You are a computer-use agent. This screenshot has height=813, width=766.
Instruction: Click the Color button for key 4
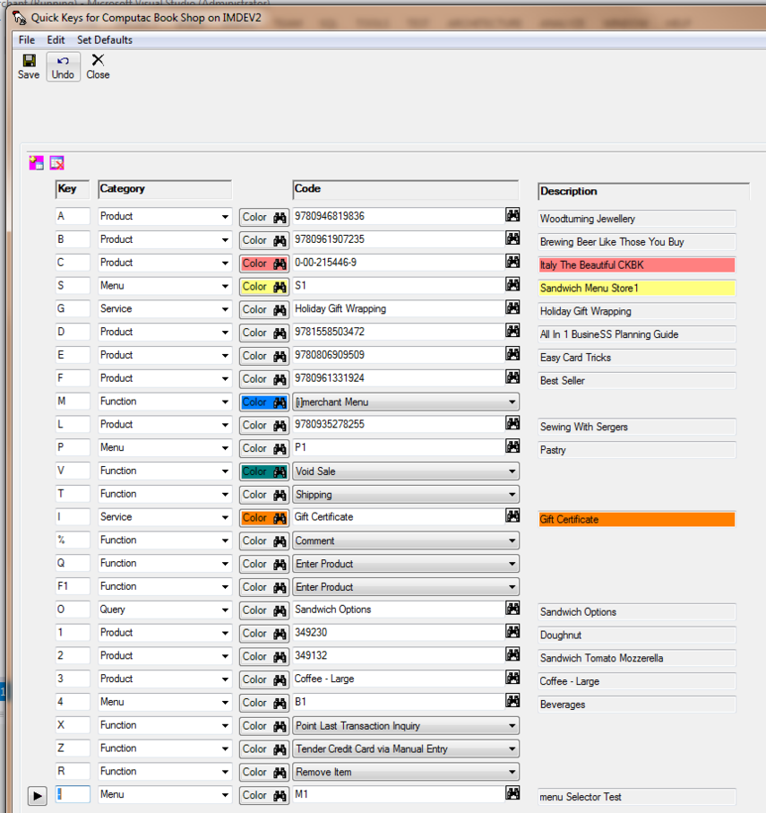[263, 703]
